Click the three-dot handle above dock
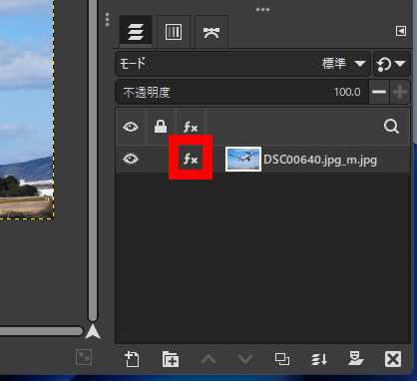This screenshot has height=381, width=417. click(262, 10)
